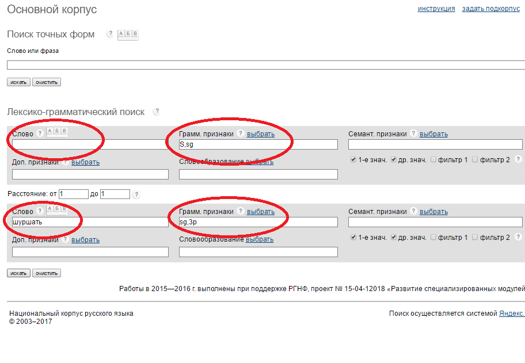Enable 'фильтр 1' in first word block
The image size is (525, 363).
(433, 159)
